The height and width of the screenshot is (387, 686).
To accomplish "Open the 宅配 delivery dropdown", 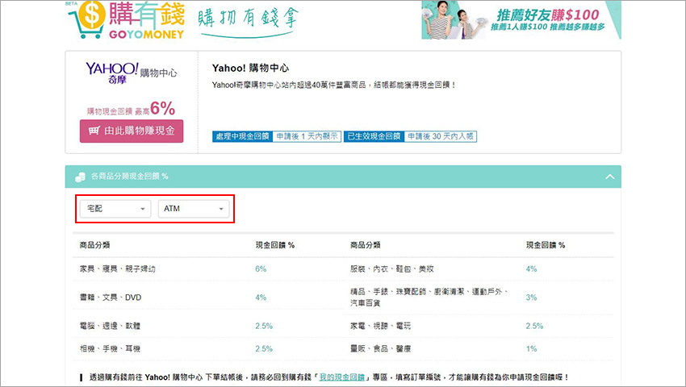I will pos(115,209).
